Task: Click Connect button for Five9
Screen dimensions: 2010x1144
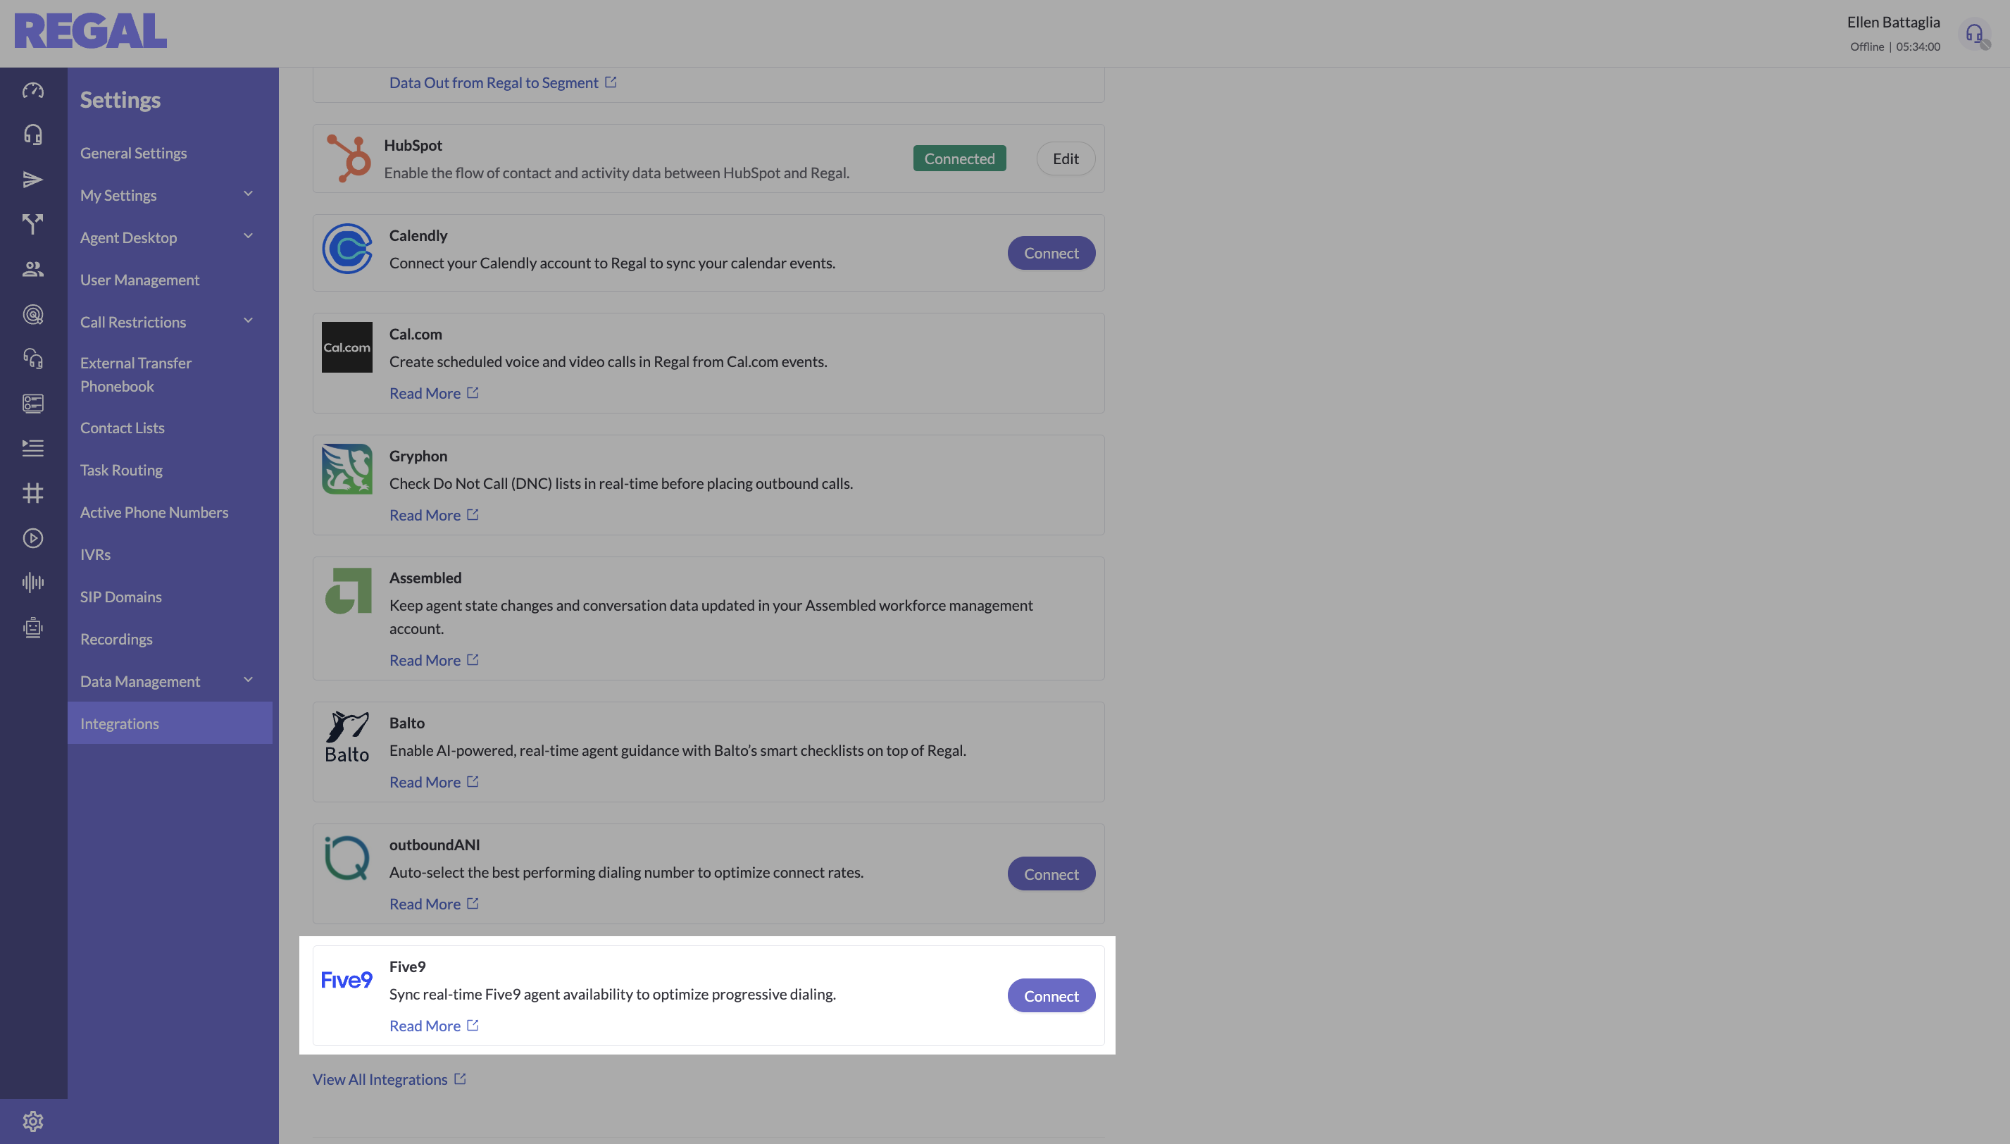Action: [x=1051, y=995]
